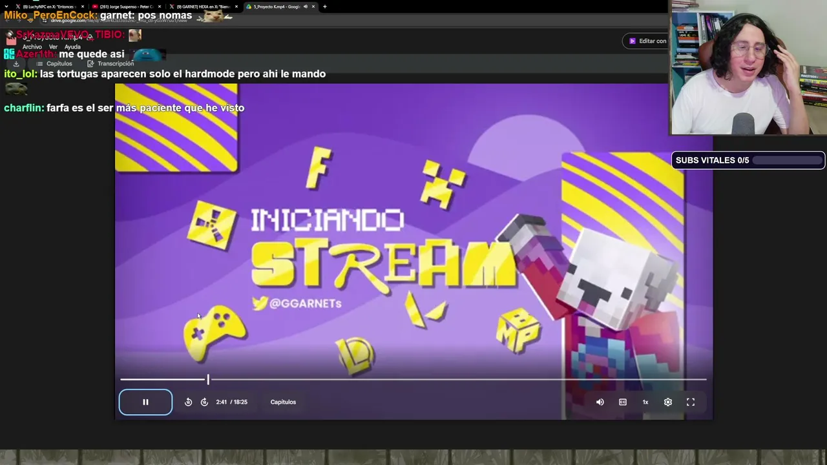Open the 1x playback speed menu
Viewport: 827px width, 465px height.
pos(645,402)
